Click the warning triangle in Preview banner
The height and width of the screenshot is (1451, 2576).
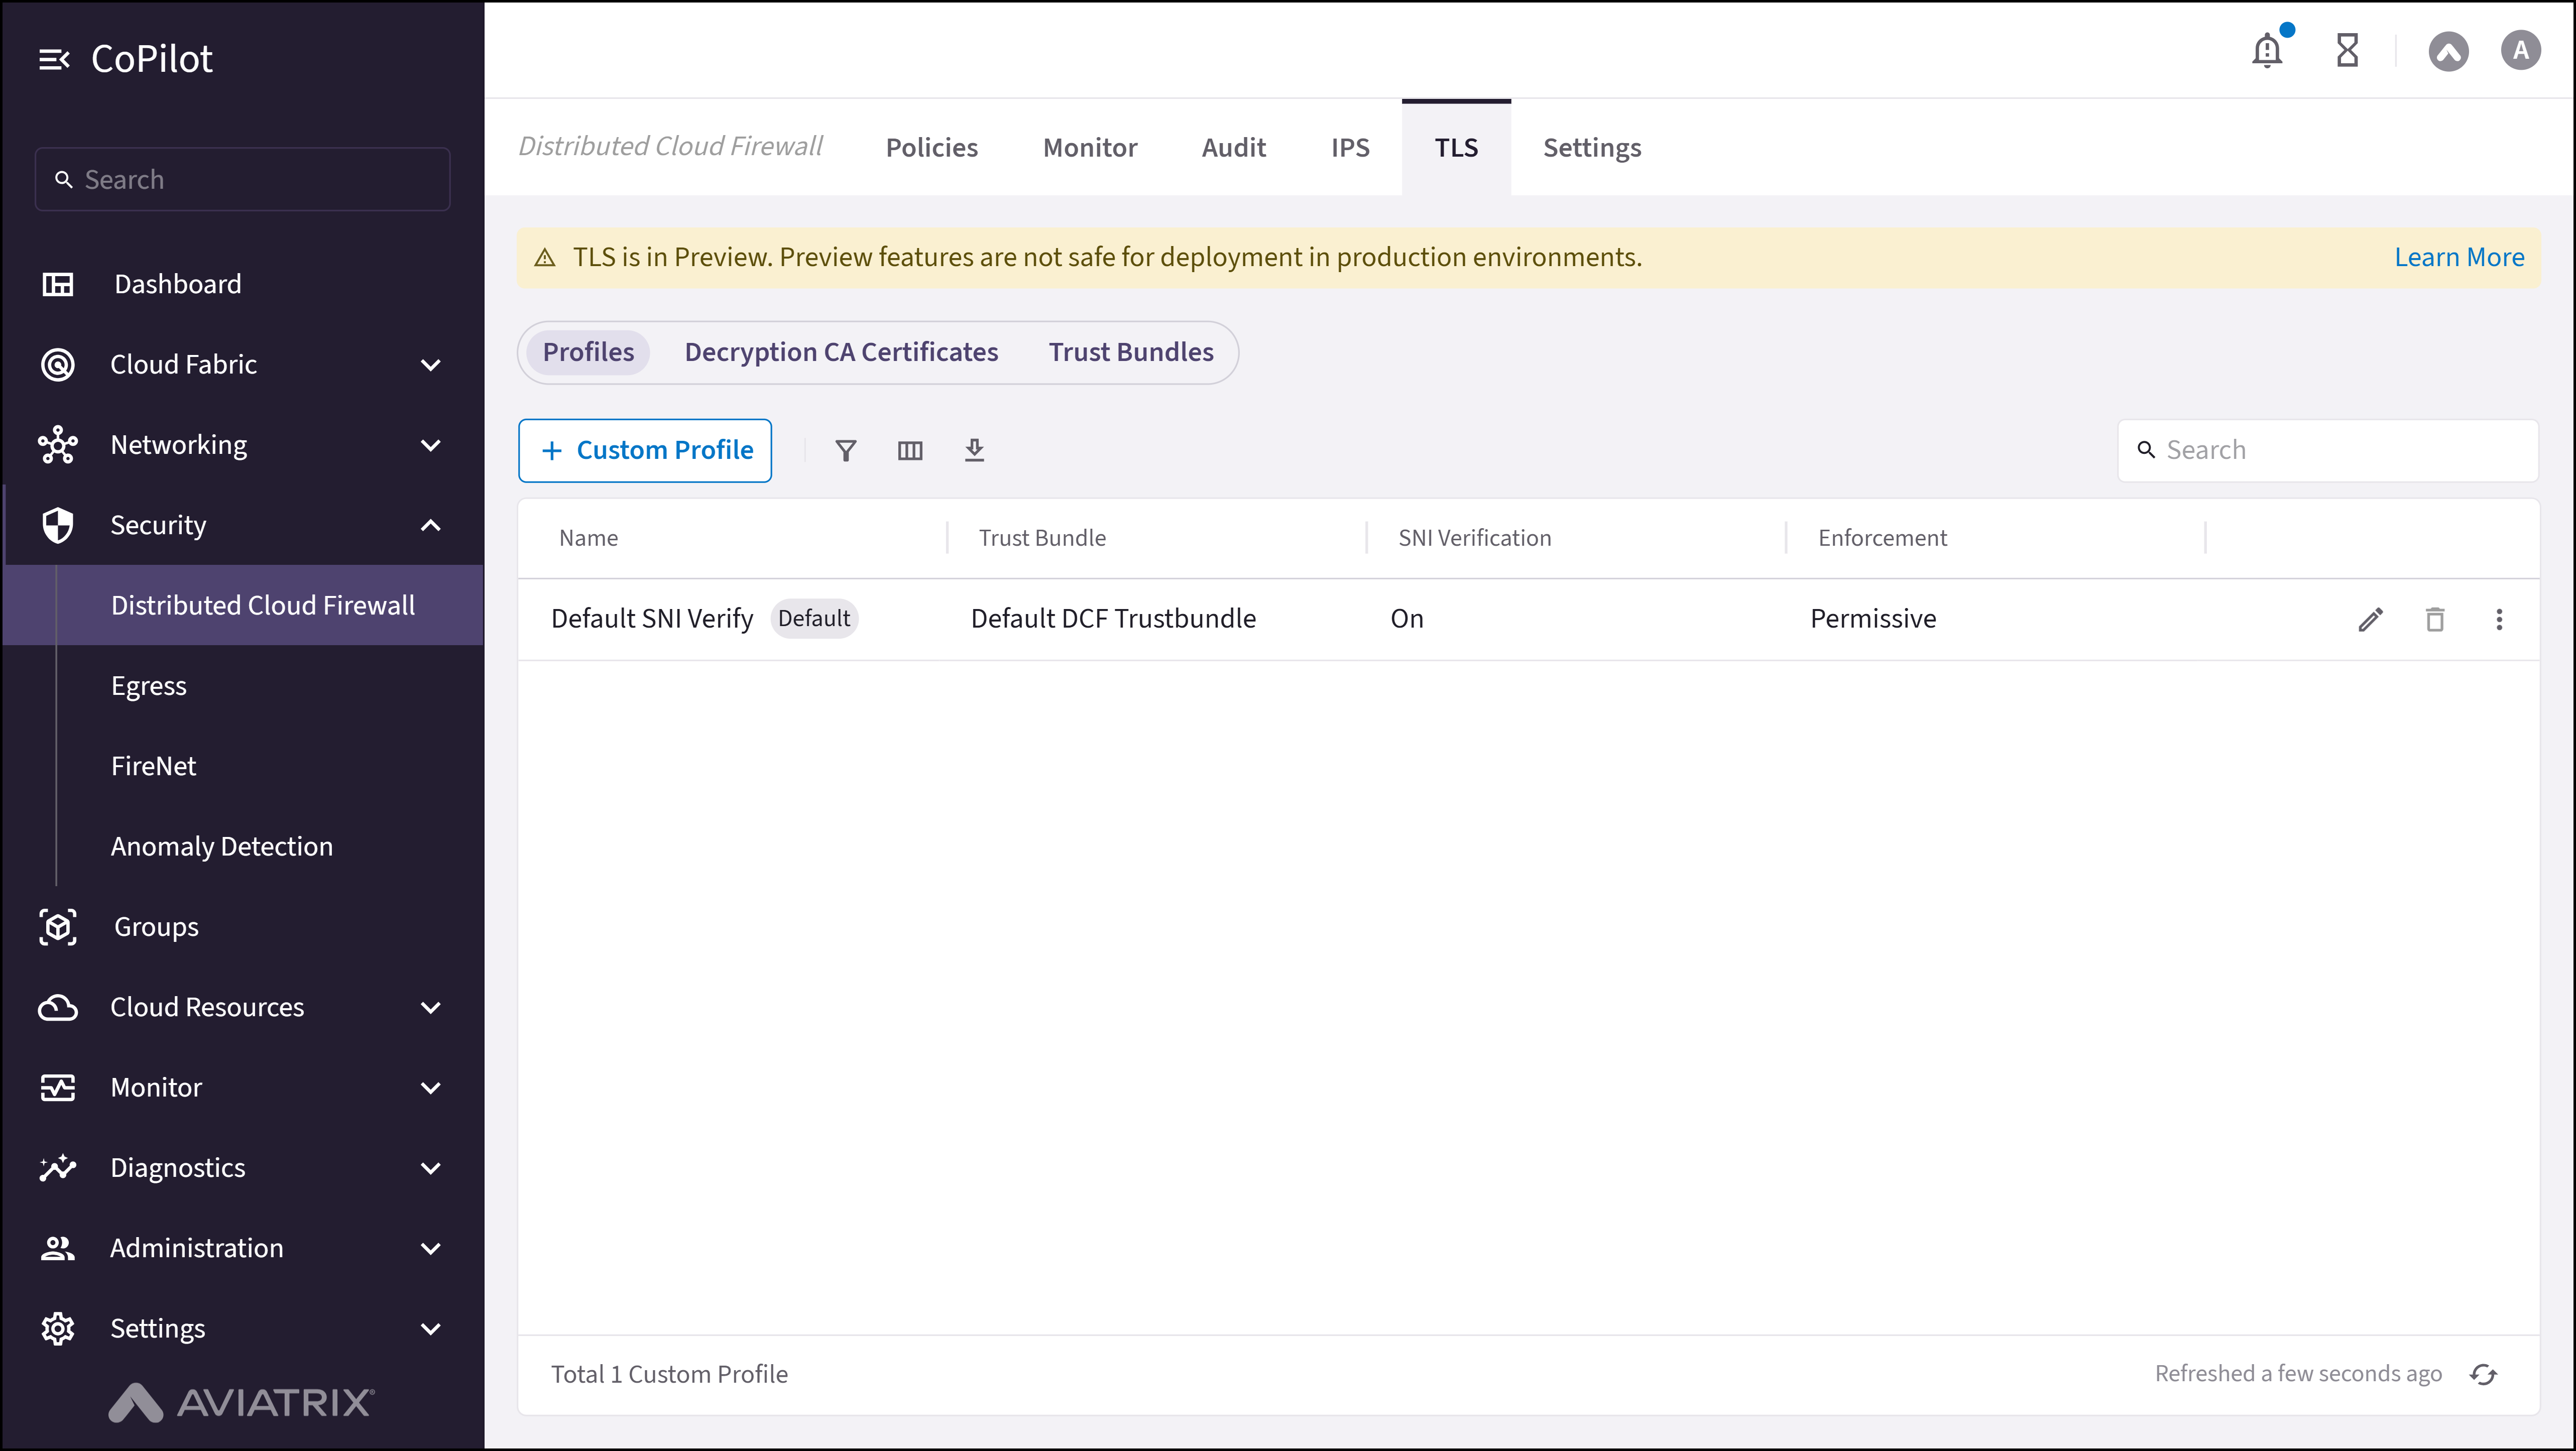coord(545,258)
